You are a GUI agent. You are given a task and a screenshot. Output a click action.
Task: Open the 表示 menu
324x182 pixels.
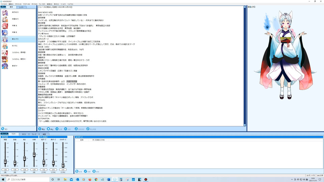pos(56,4)
